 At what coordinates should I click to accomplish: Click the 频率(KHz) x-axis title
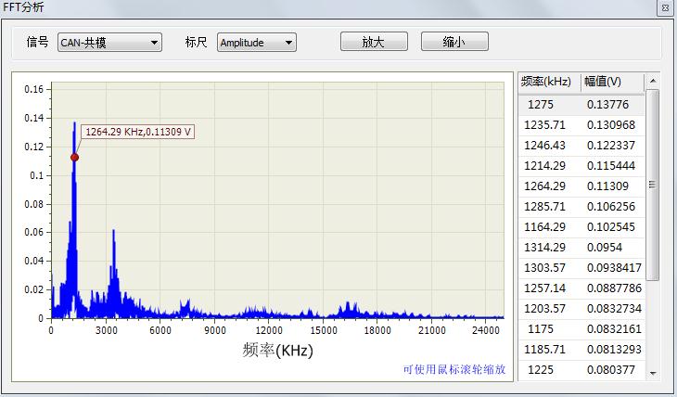pos(277,350)
